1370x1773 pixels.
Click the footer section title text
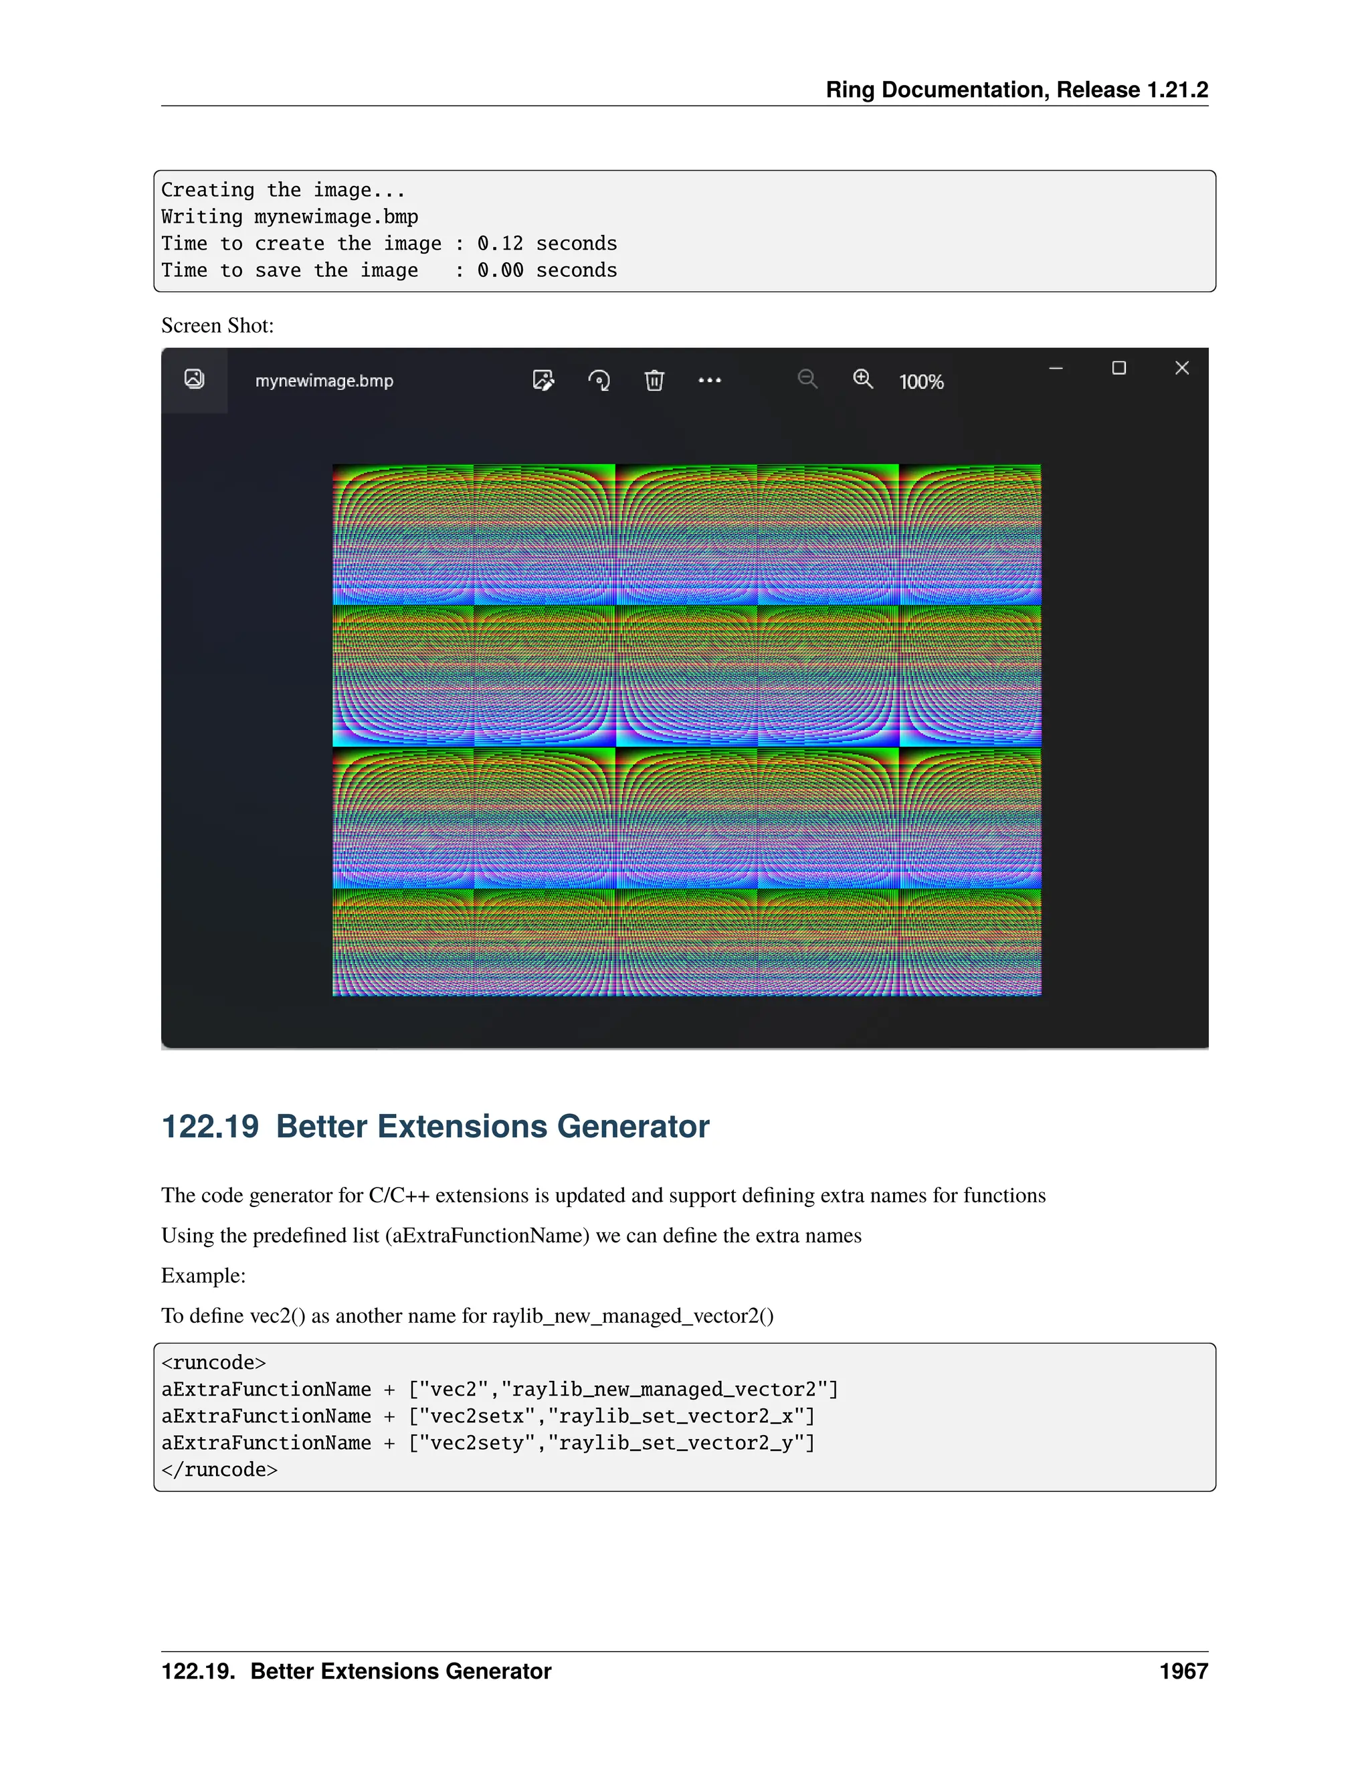click(357, 1671)
